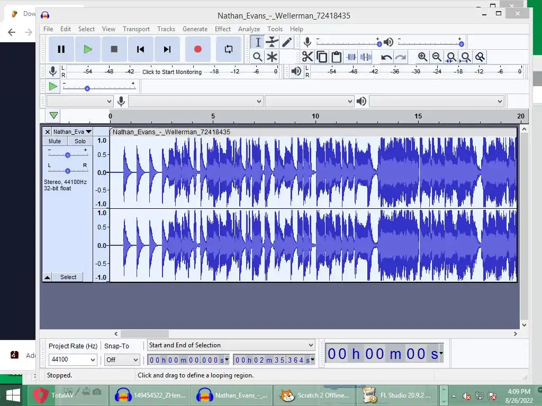This screenshot has width=542, height=406.
Task: Skip to Start of the track
Action: pos(140,49)
